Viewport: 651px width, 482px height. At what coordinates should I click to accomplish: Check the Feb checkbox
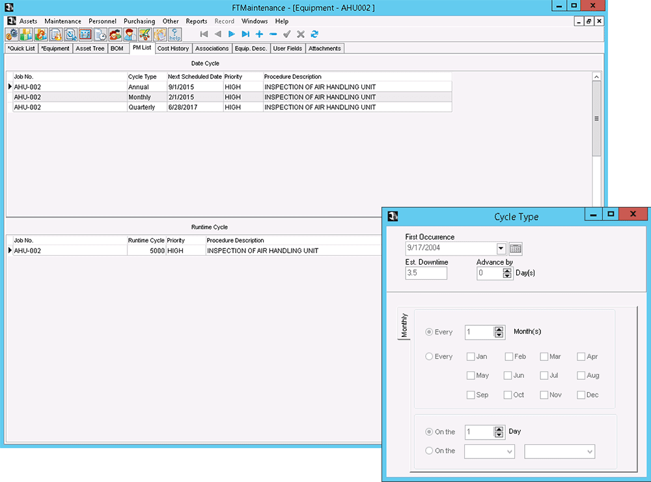pos(508,356)
